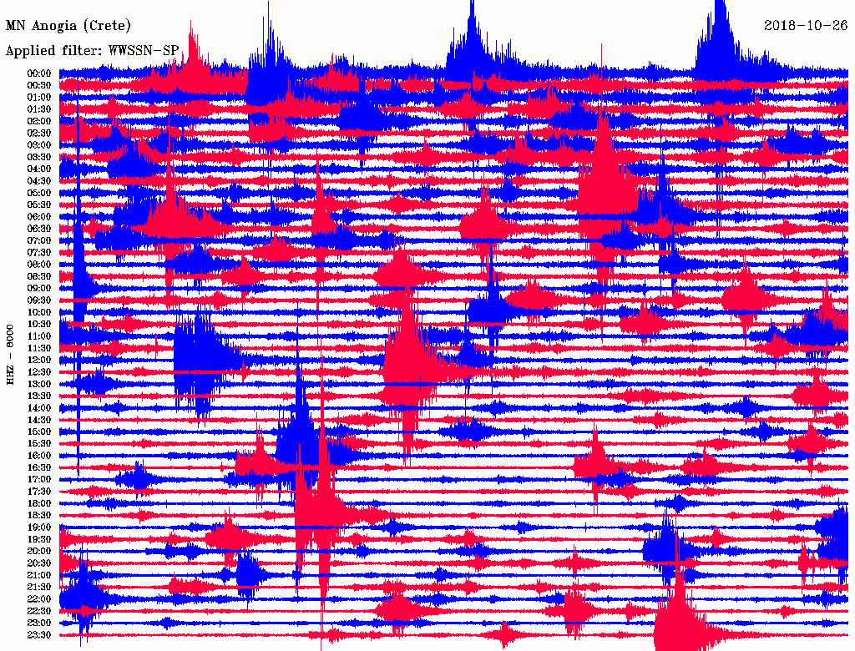Select the 09:00 time label

click(39, 289)
